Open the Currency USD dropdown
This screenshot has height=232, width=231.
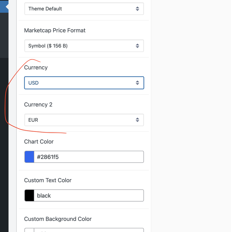point(84,83)
